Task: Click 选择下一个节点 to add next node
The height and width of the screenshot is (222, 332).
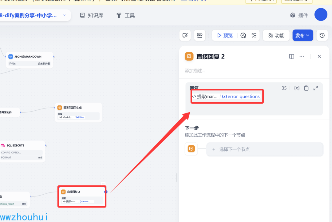Action: (265, 149)
